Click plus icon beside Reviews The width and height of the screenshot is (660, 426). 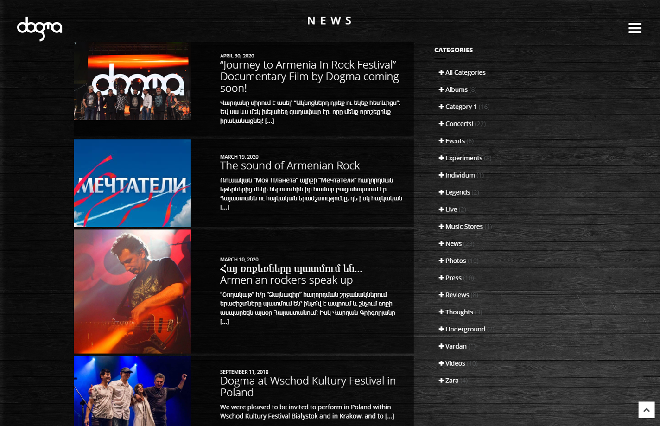pos(441,295)
